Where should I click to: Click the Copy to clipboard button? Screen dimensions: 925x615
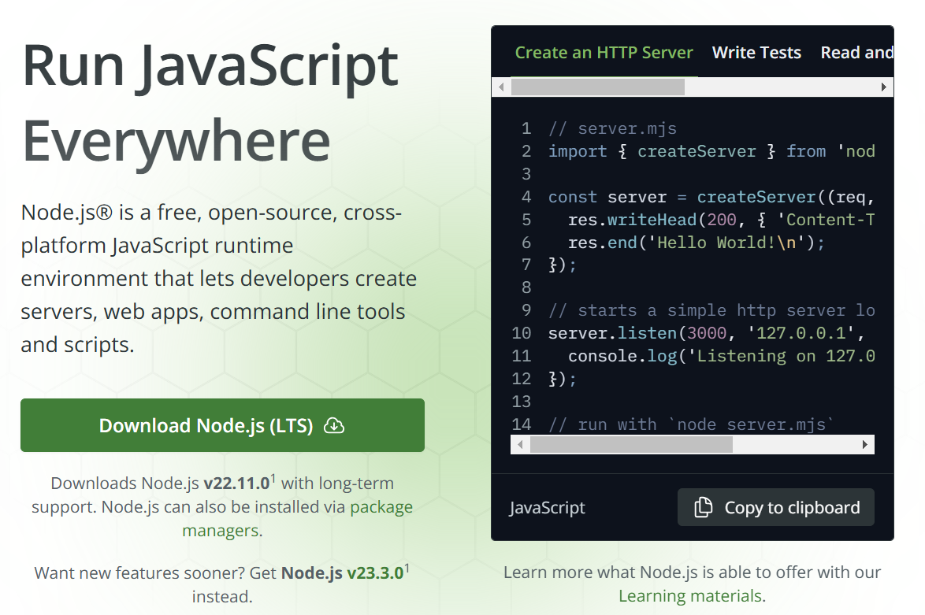point(776,507)
